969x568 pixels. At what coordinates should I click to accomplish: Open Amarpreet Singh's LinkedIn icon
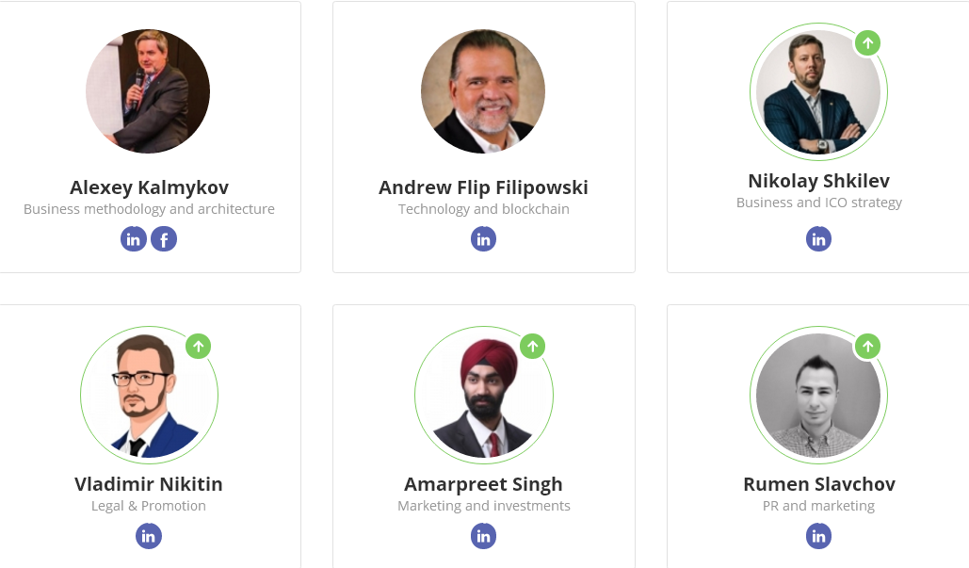[483, 536]
